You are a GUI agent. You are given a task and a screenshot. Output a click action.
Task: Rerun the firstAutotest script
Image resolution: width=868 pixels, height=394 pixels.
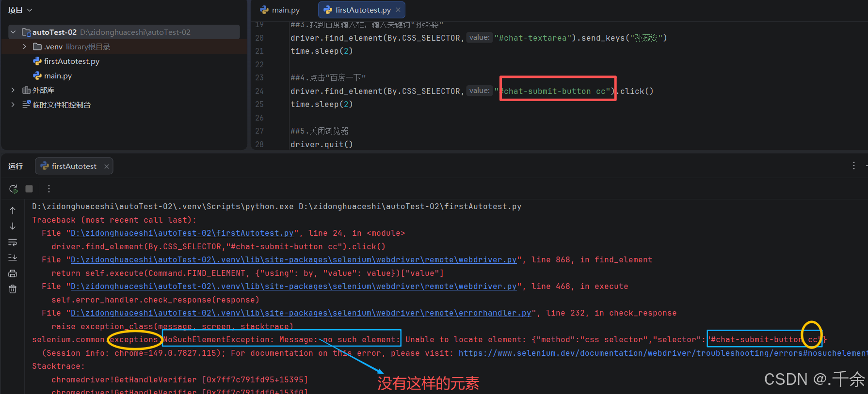click(x=14, y=189)
